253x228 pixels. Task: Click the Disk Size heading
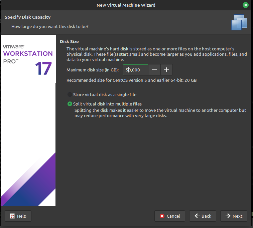[69, 42]
